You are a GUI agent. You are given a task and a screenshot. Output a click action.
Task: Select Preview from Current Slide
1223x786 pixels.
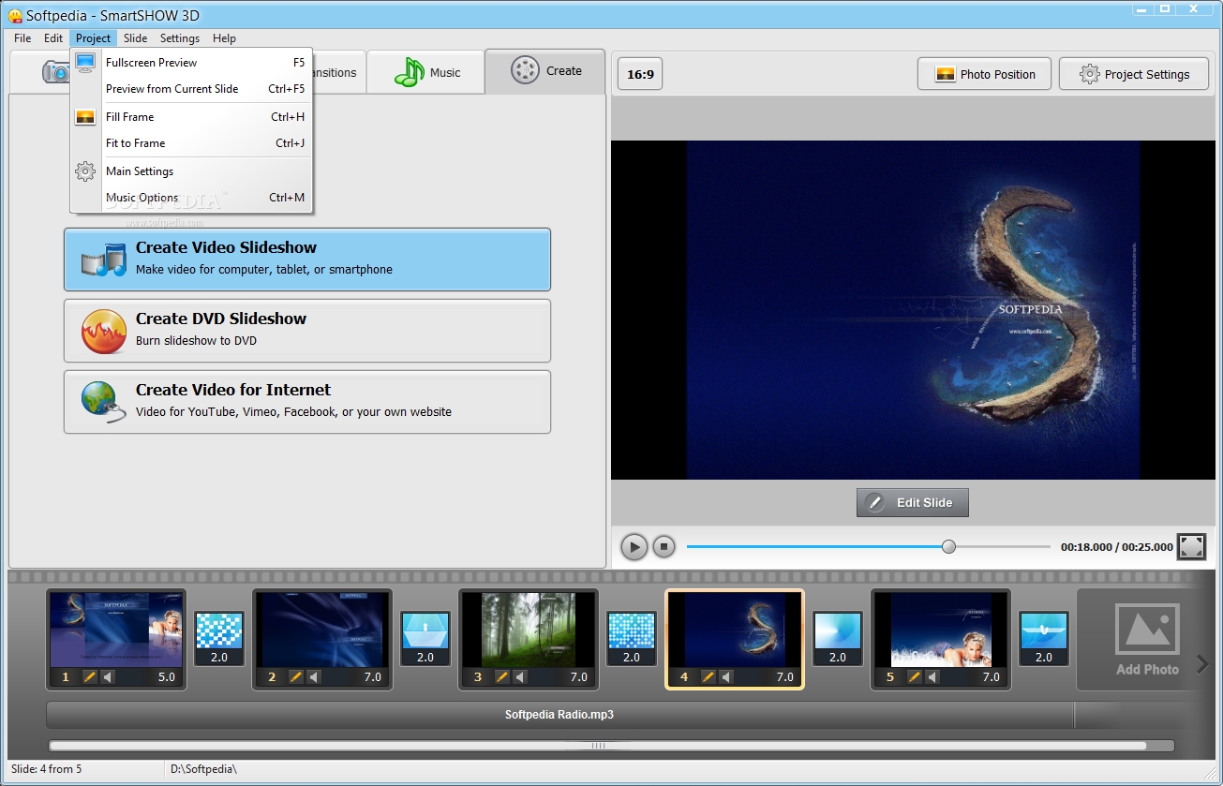191,89
